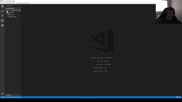Open the View menu
The width and height of the screenshot is (182, 102).
point(13,3)
